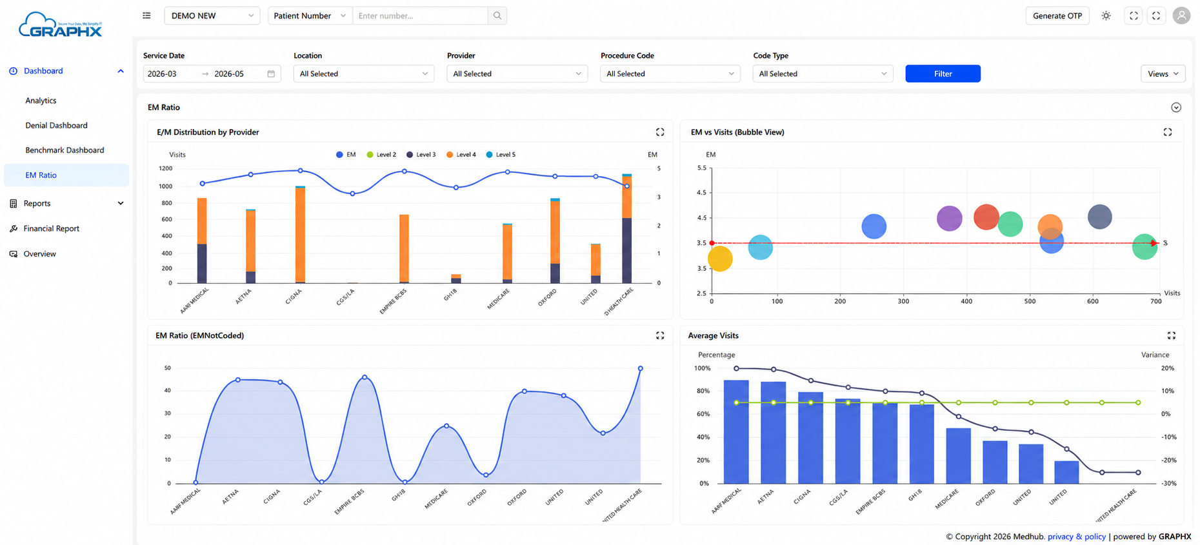Screen dimensions: 1200x545
Task: Open Benchmark Dashboard in the sidebar
Action: [65, 150]
